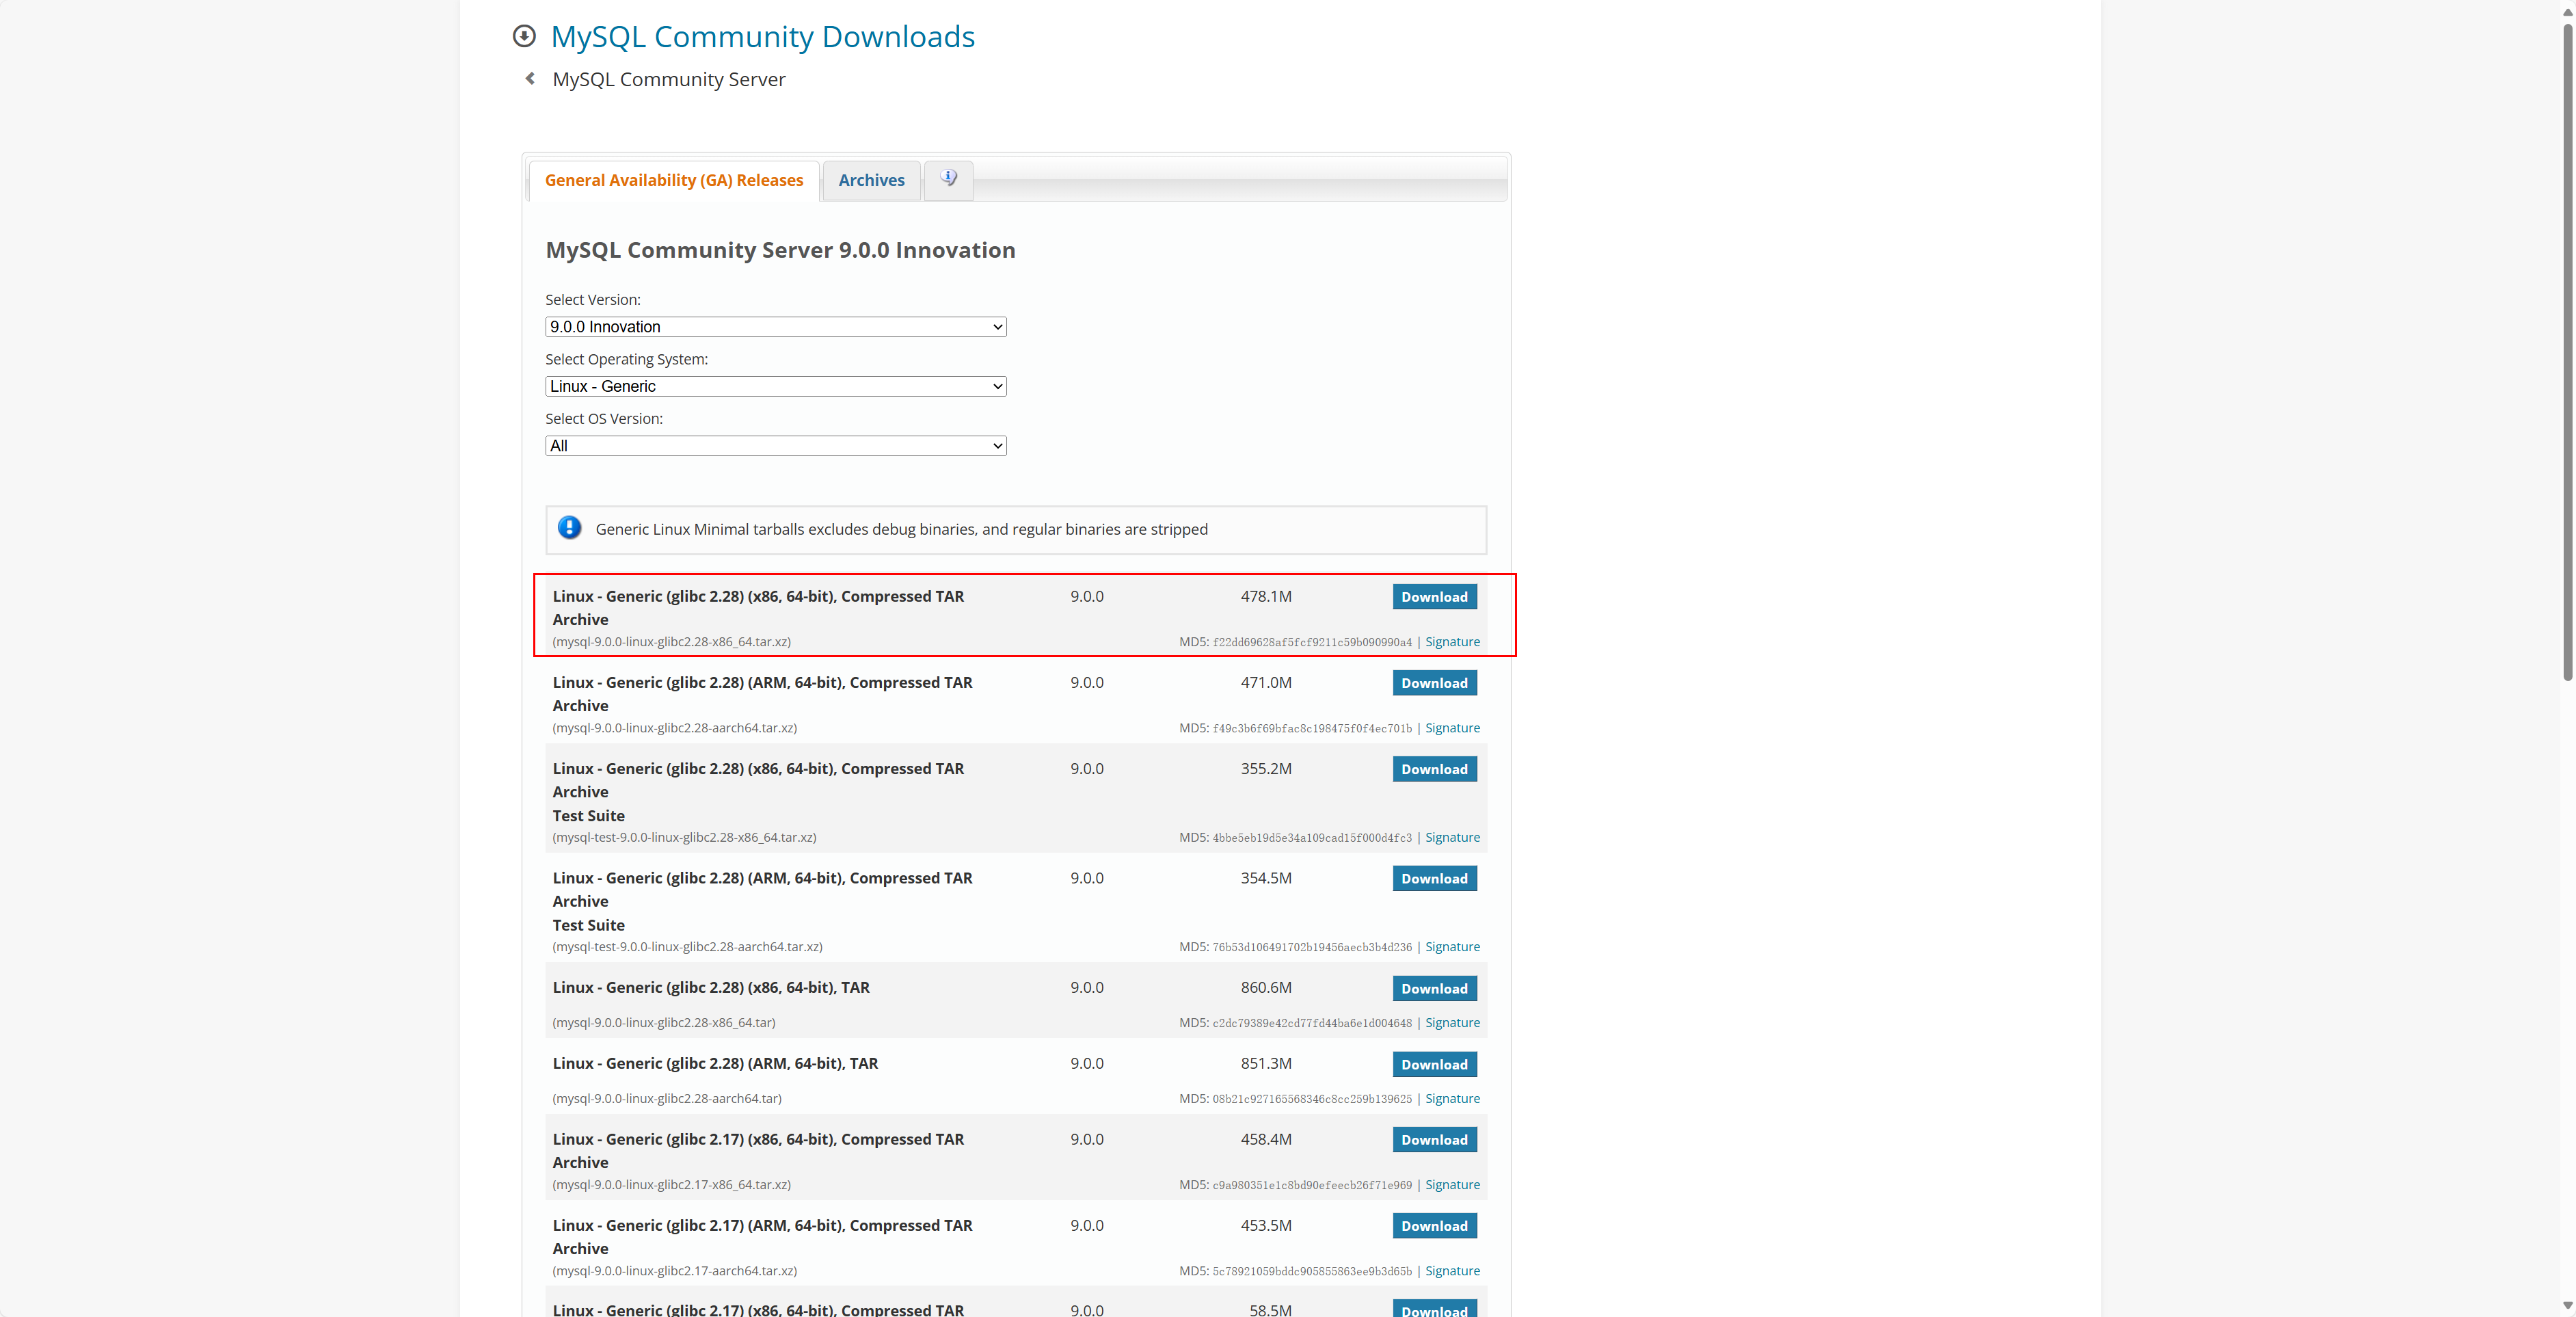This screenshot has width=2576, height=1317.
Task: Switch to the Archives tab
Action: (871, 180)
